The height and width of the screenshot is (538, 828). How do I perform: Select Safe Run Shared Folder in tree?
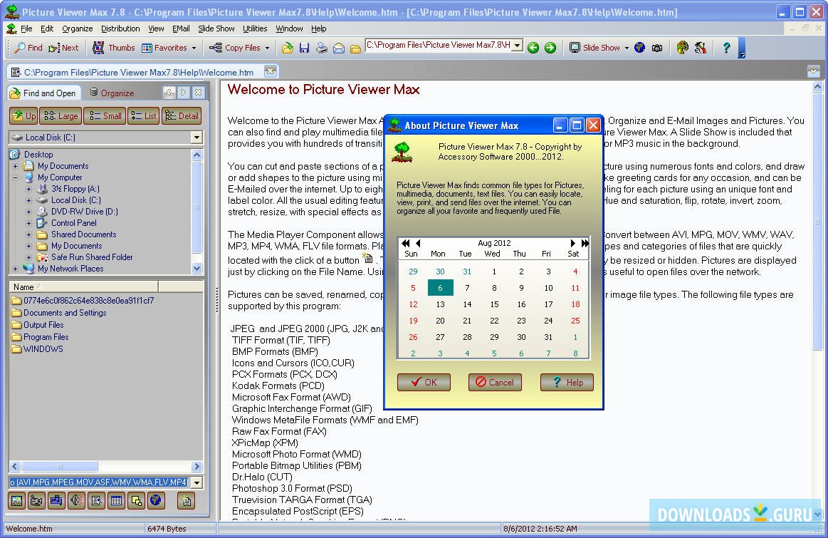pyautogui.click(x=92, y=257)
